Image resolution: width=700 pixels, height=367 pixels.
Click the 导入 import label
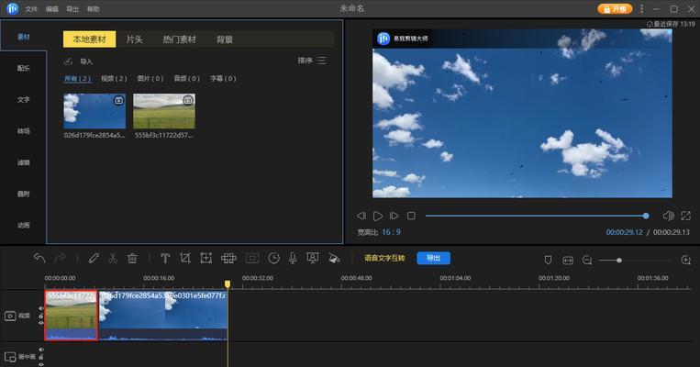(x=86, y=61)
